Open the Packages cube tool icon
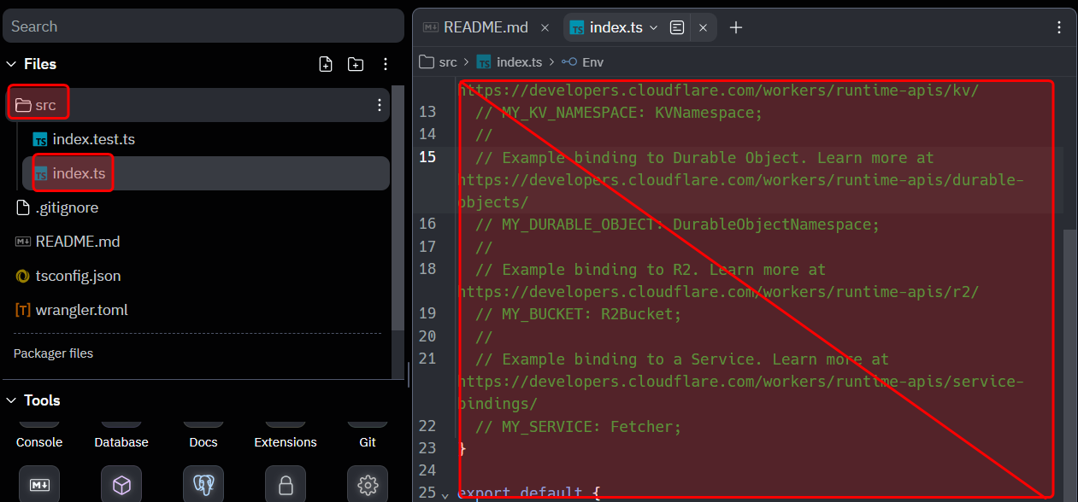This screenshot has width=1078, height=502. point(121,484)
